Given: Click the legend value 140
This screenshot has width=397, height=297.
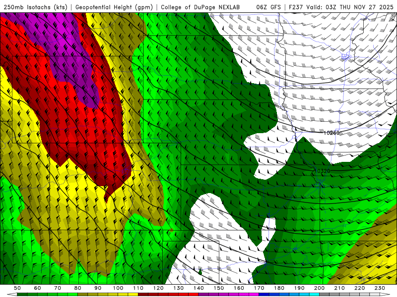Looking at the screenshot, I should point(198,288).
